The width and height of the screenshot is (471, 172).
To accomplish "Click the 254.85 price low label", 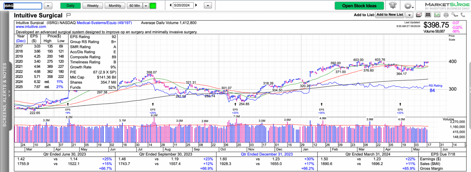I will [244, 104].
